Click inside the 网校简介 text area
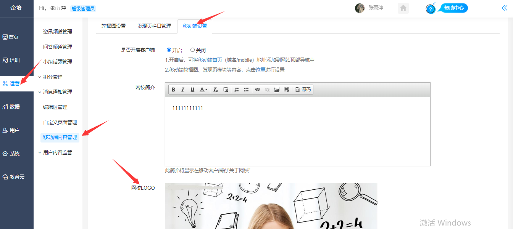Viewport: 513px width, 229px height. click(297, 131)
